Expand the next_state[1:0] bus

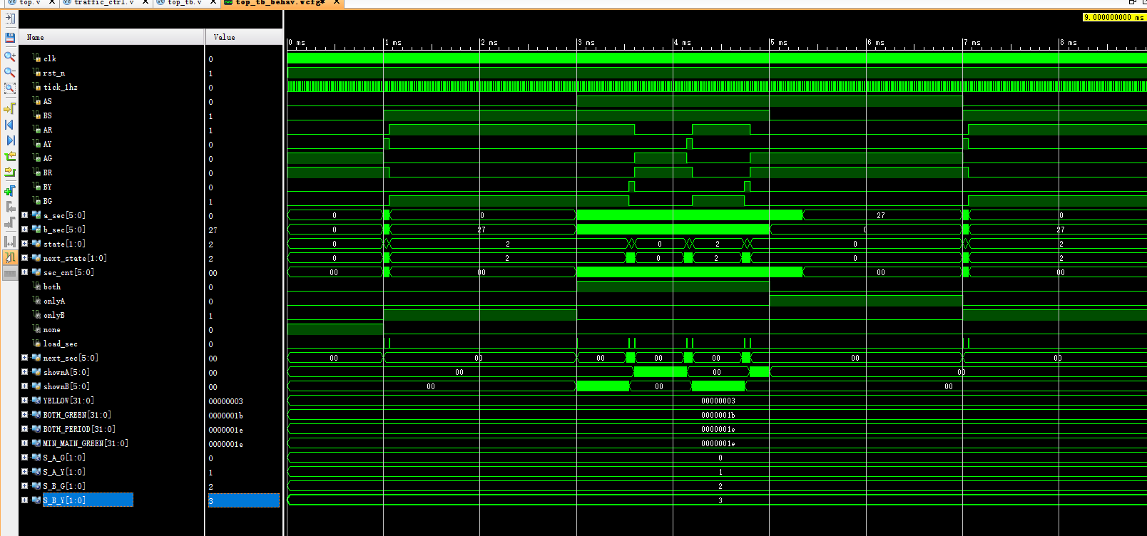25,257
